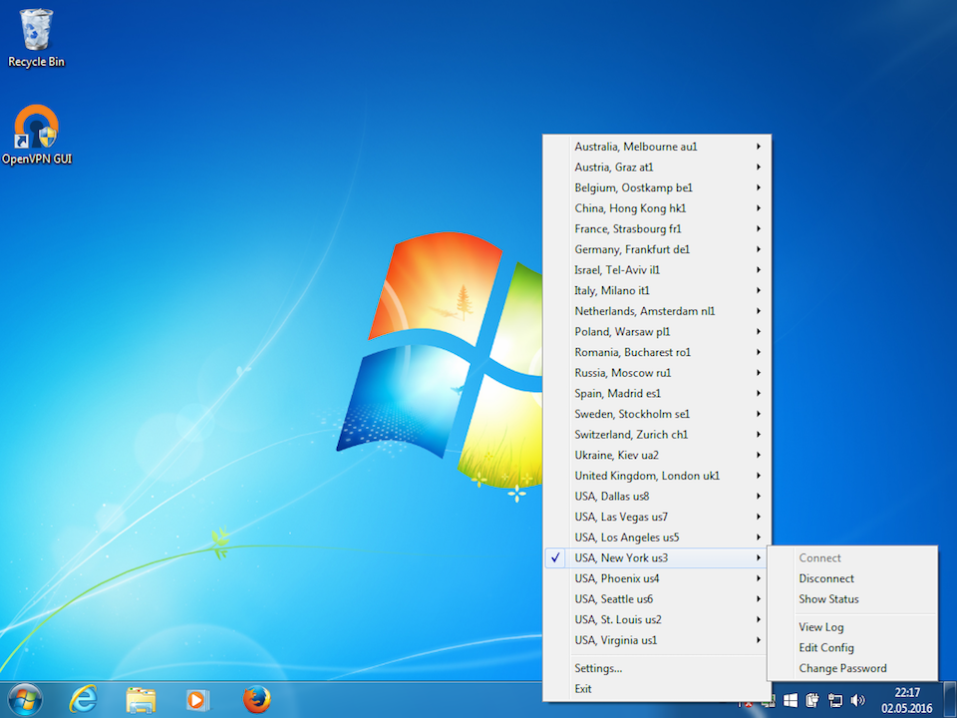Click the greyed Connect submenu entry
Viewport: 957px width, 718px height.
tap(852, 558)
